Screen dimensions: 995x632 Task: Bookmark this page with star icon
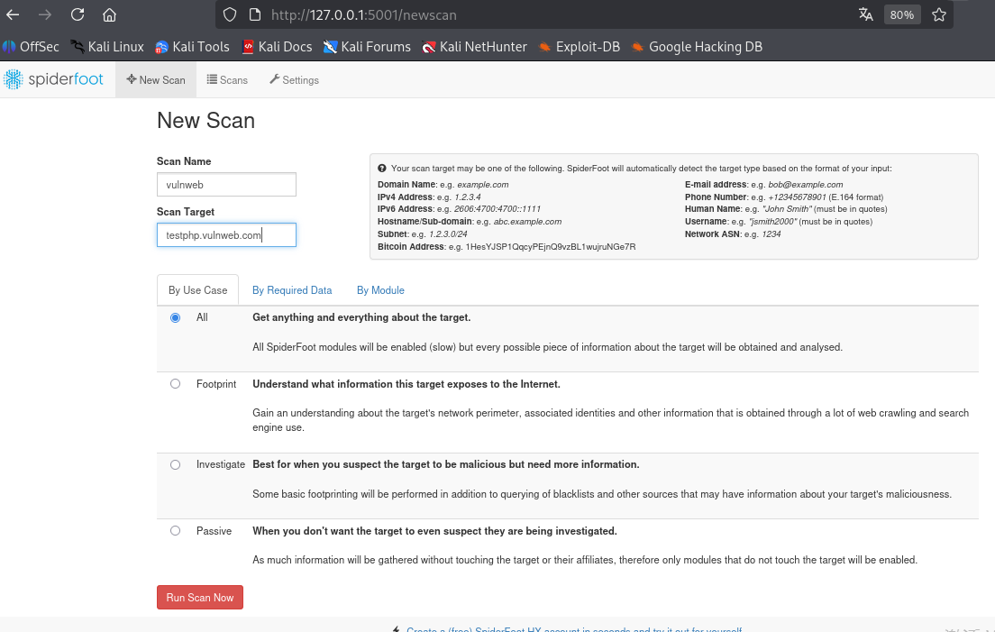(939, 14)
